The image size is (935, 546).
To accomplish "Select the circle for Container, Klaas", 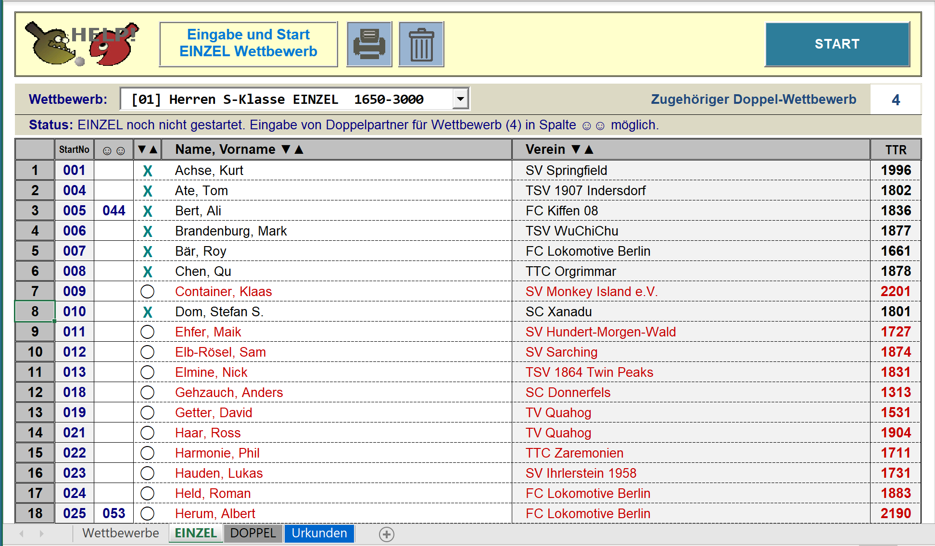I will pyautogui.click(x=147, y=291).
